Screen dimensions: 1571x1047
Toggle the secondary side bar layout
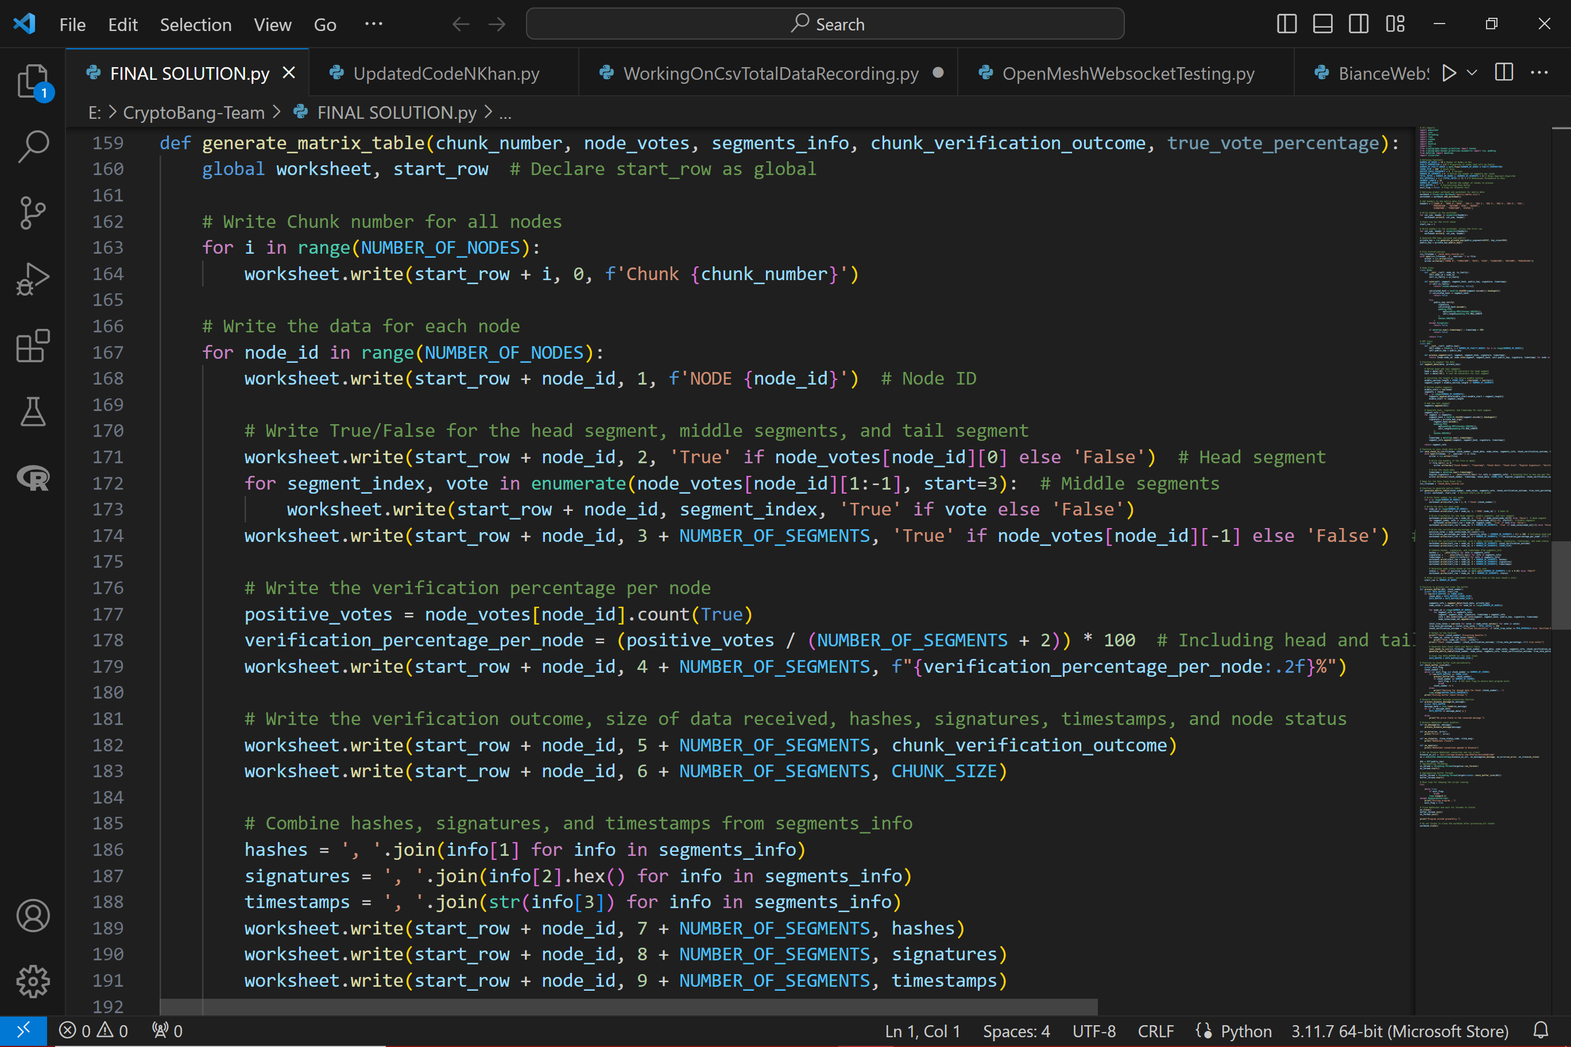click(x=1359, y=24)
